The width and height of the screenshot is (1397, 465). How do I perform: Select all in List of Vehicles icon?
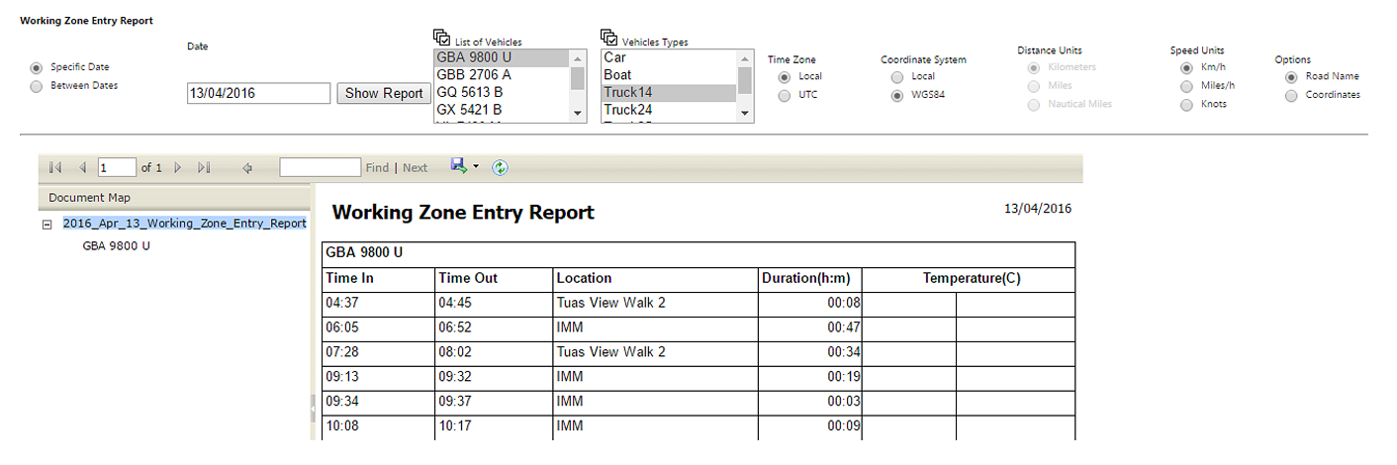tap(441, 38)
